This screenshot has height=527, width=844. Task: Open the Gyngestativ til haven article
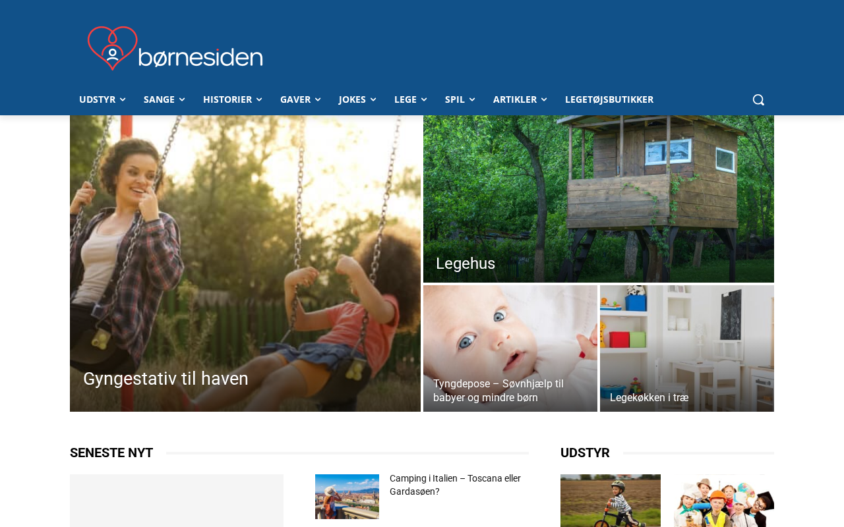point(166,379)
